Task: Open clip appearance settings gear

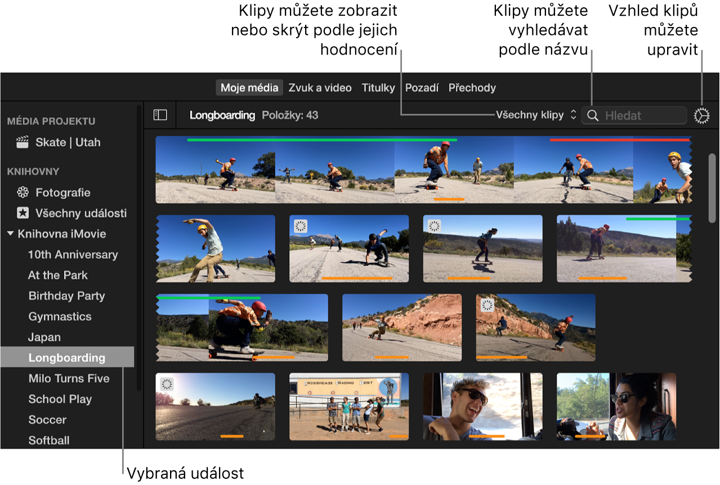Action: (x=701, y=115)
